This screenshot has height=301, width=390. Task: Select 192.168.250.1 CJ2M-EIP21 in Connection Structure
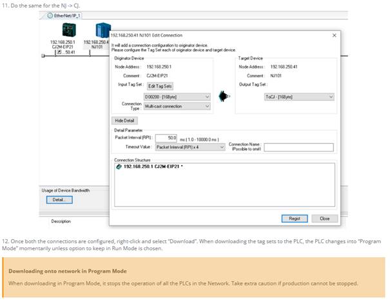(153, 166)
